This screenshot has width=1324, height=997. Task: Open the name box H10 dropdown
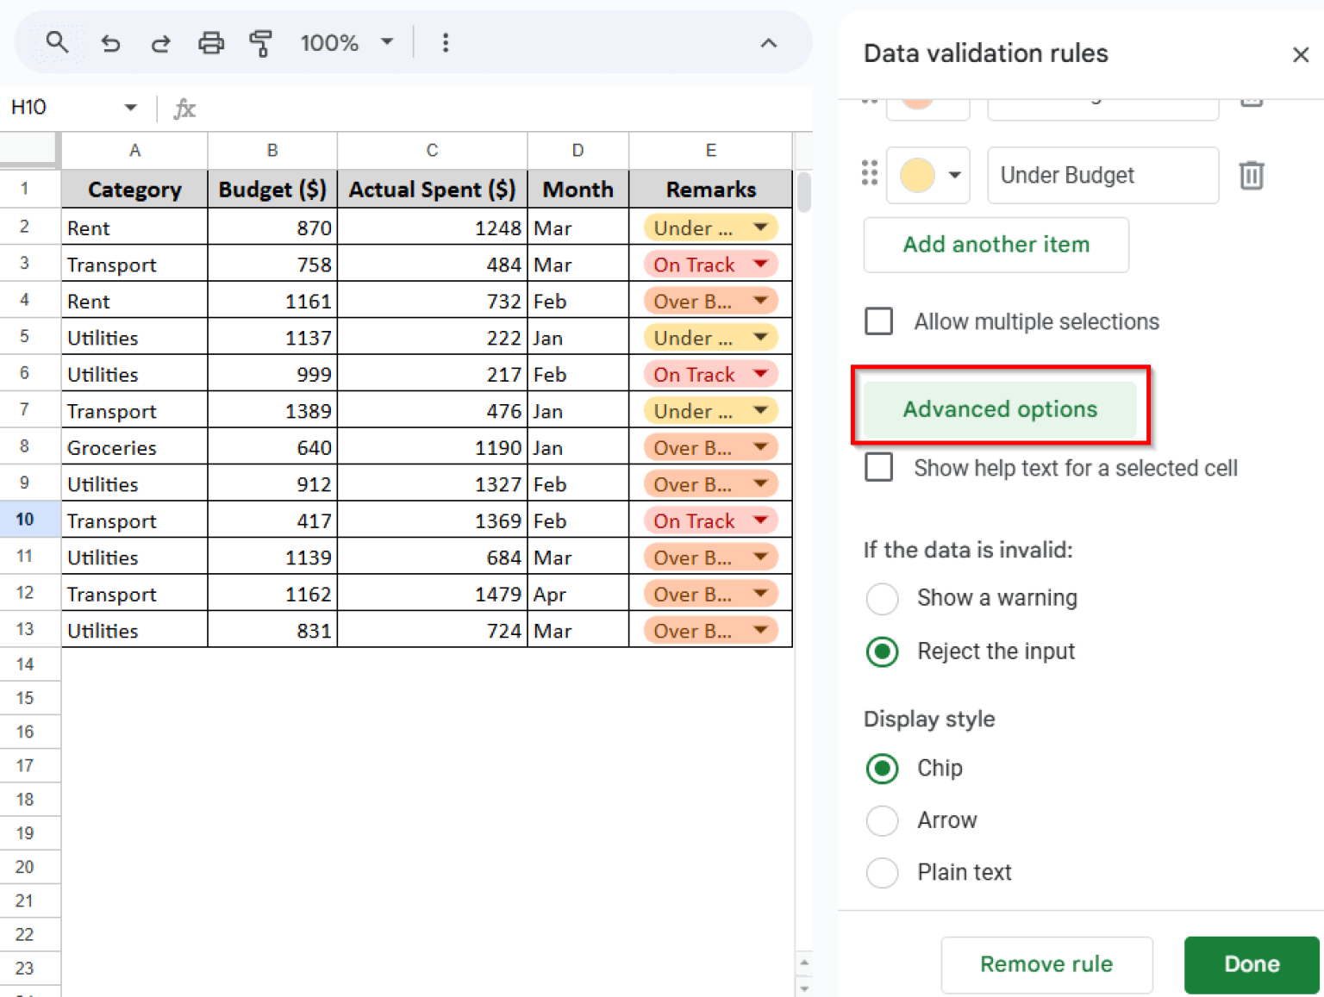click(130, 108)
